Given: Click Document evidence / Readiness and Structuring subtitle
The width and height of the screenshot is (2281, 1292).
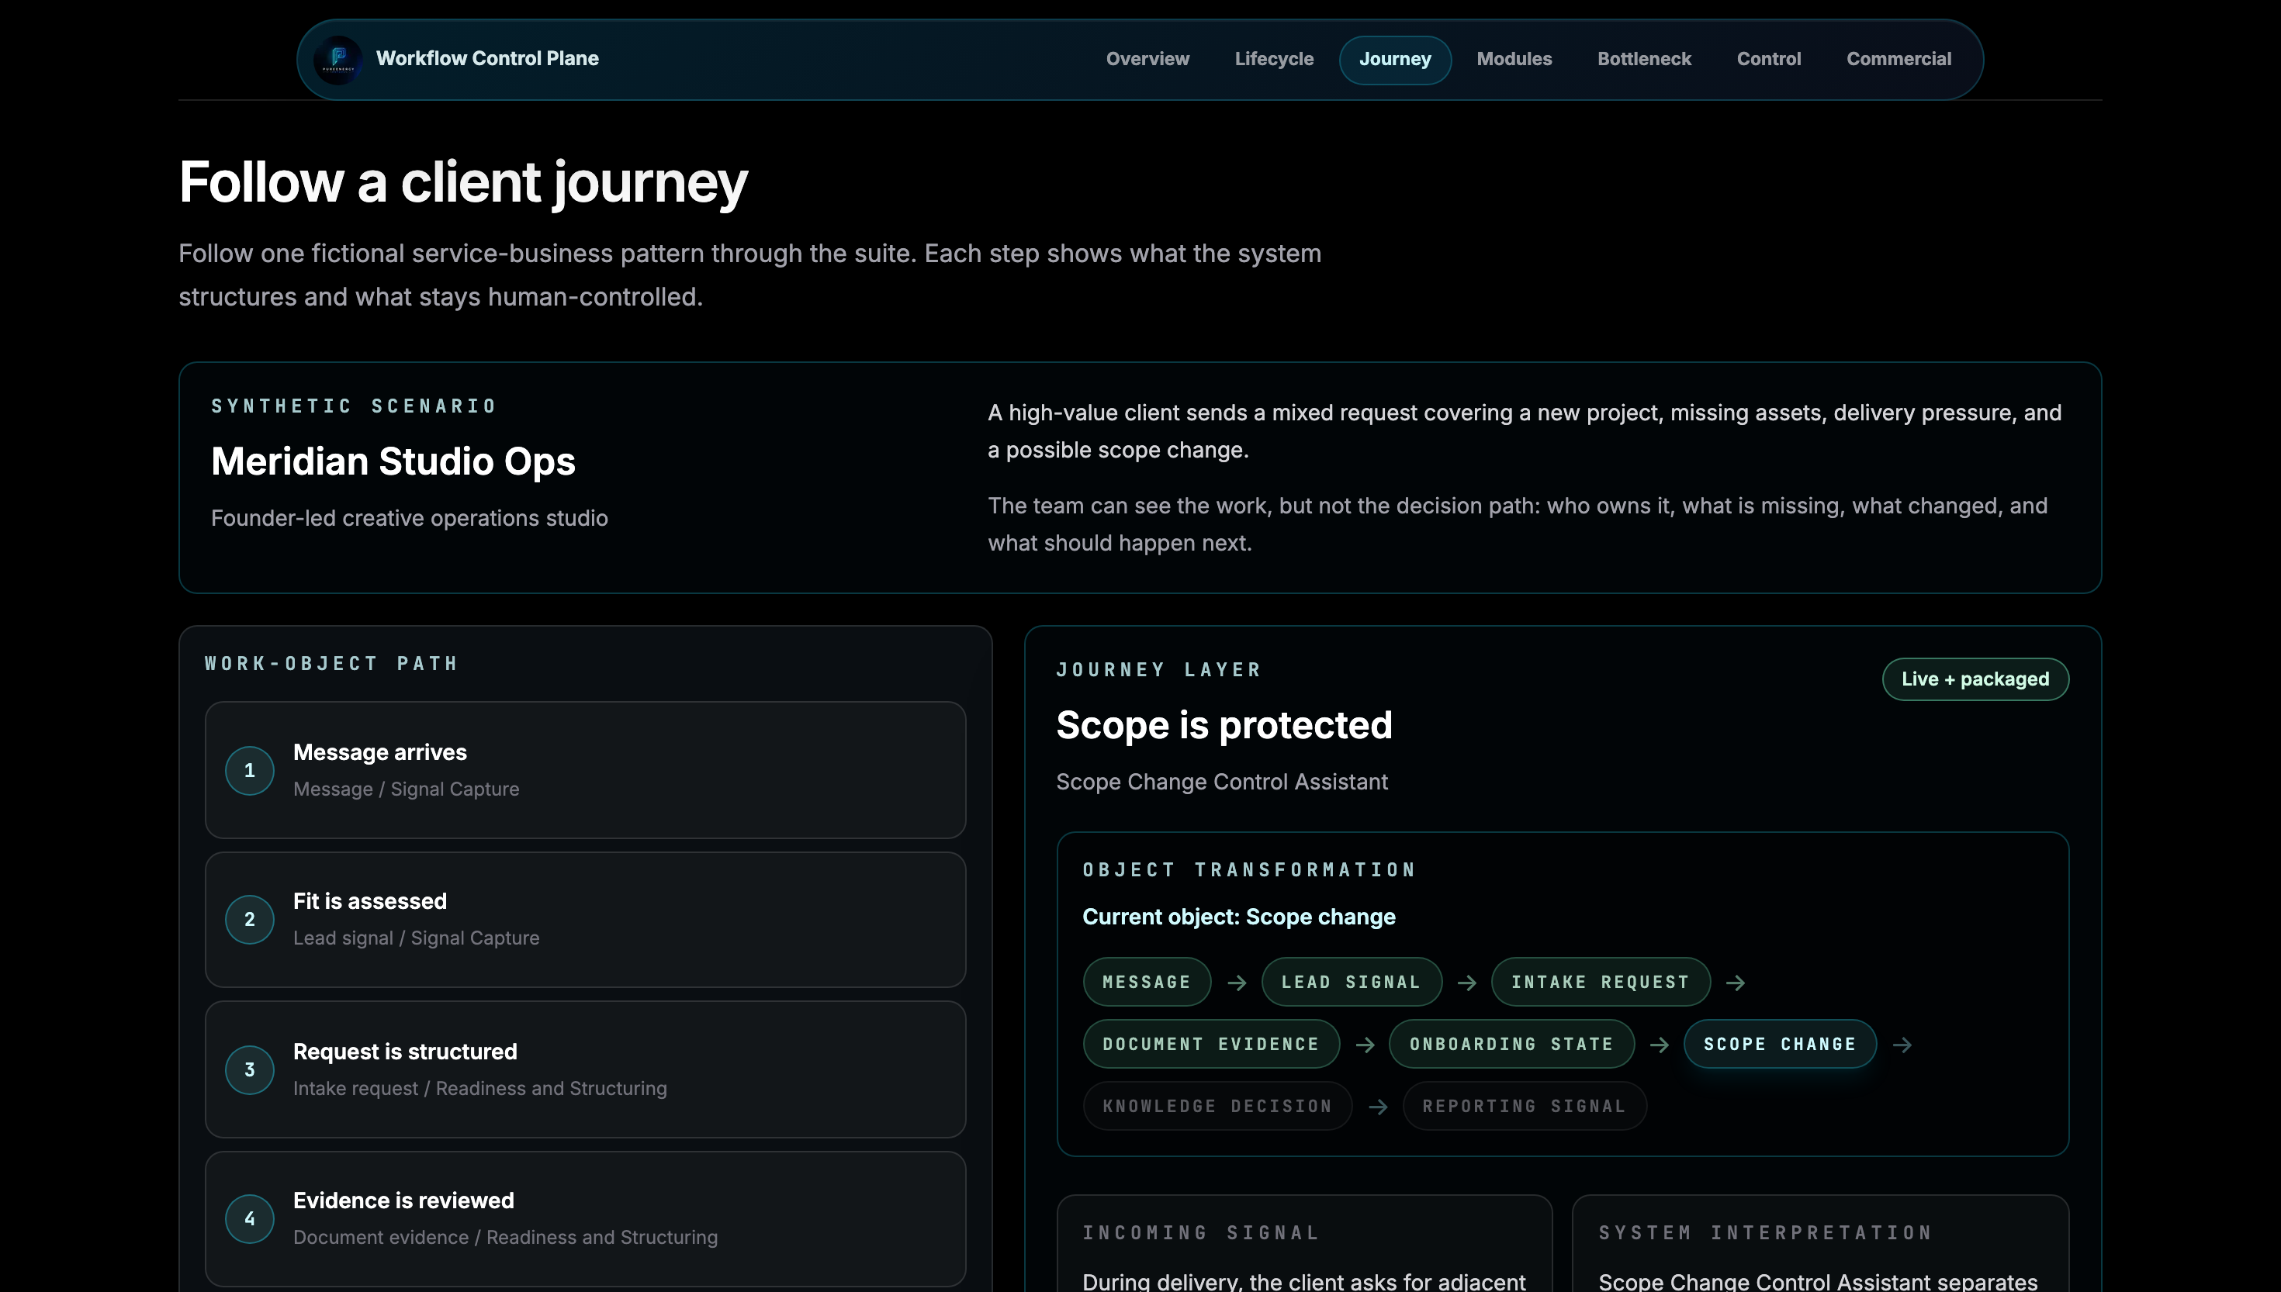Looking at the screenshot, I should tap(505, 1237).
